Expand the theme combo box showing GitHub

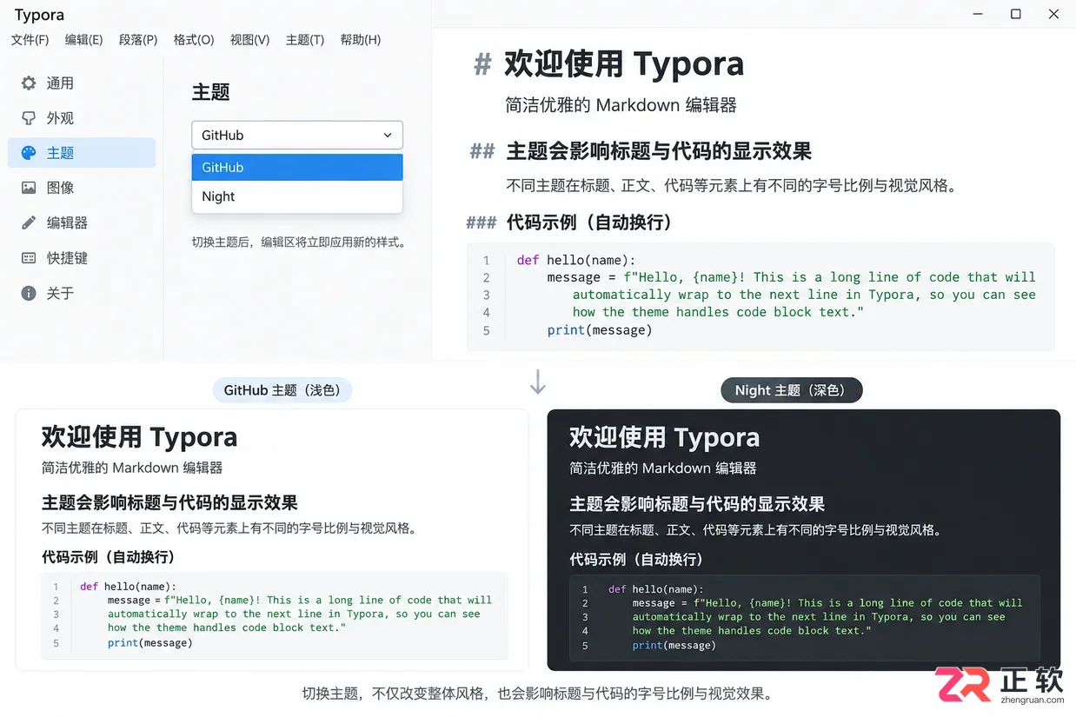point(297,135)
